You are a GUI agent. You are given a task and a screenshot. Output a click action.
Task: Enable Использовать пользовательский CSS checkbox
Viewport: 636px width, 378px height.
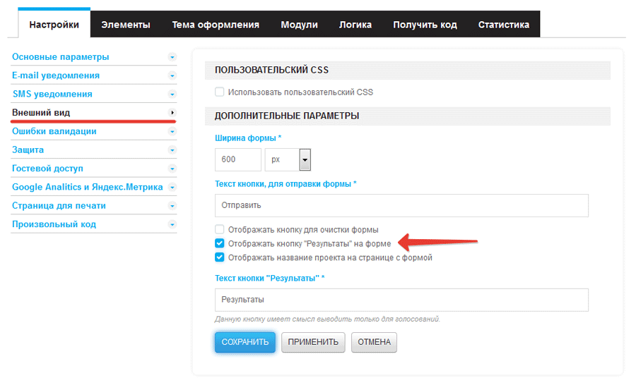point(220,92)
